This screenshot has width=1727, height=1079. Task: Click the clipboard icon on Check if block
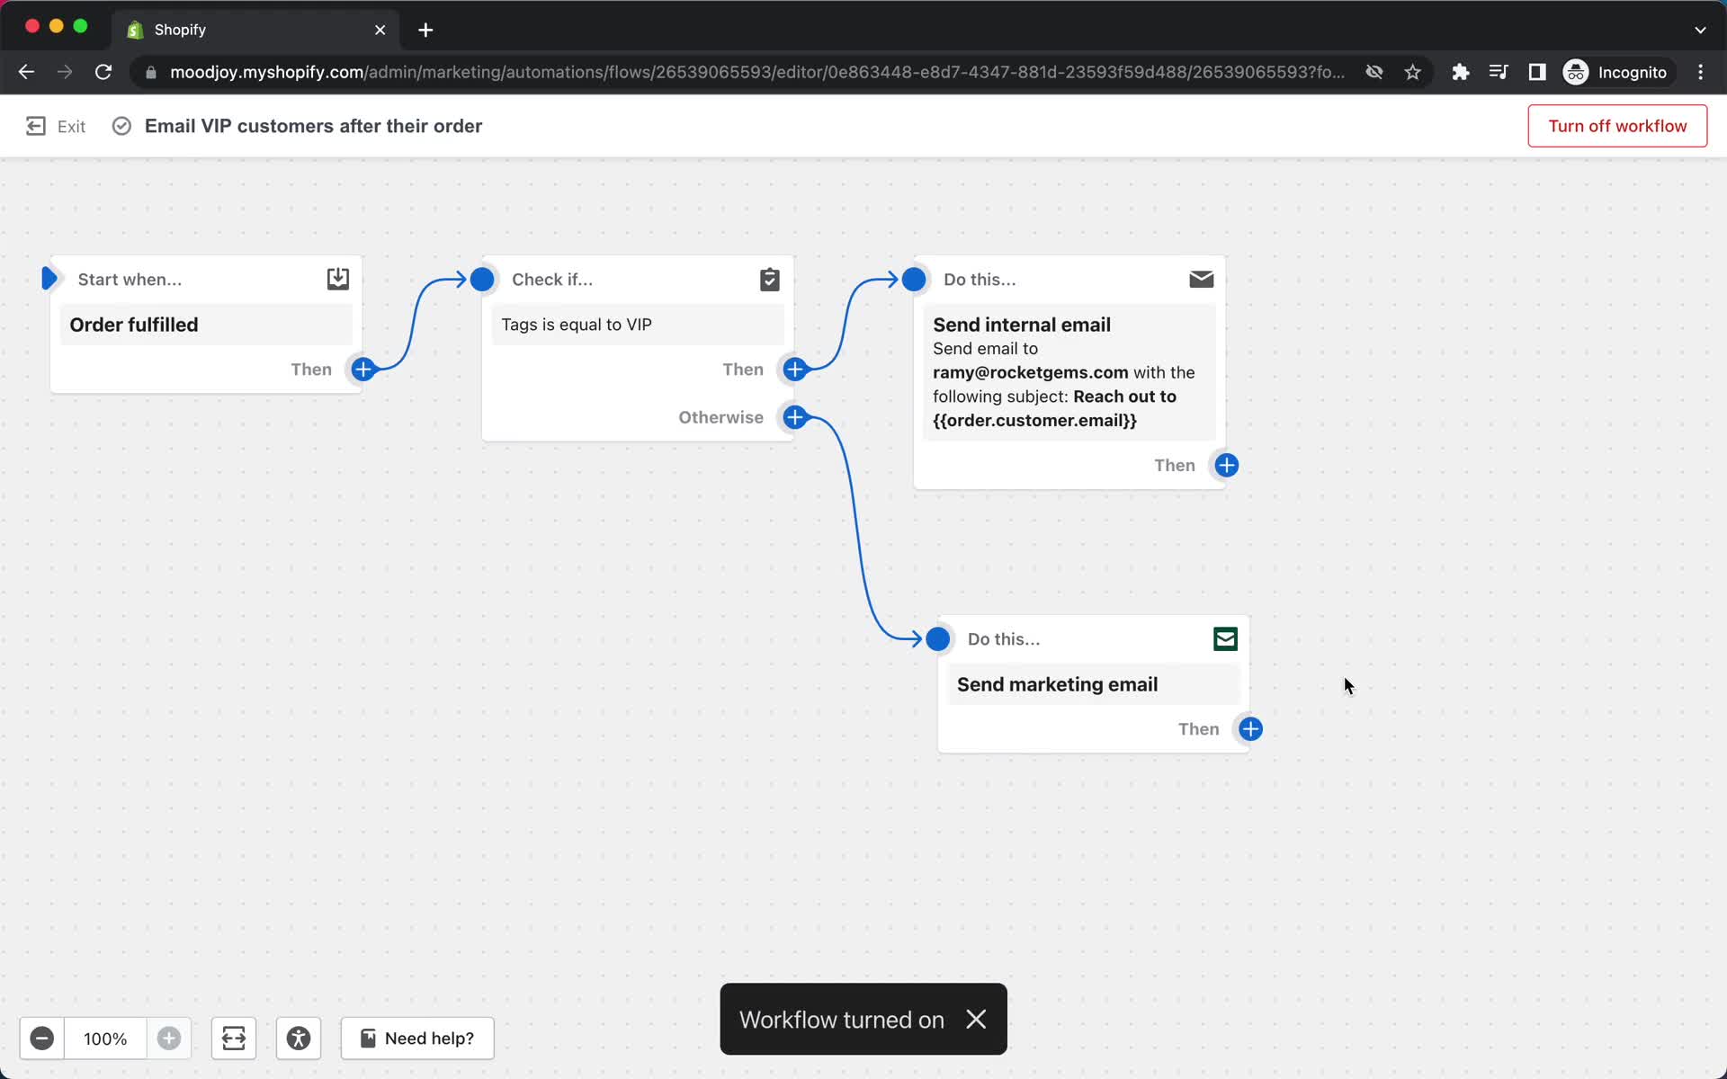(770, 280)
